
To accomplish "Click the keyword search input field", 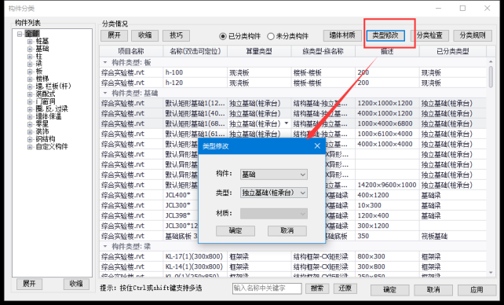I will point(267,288).
